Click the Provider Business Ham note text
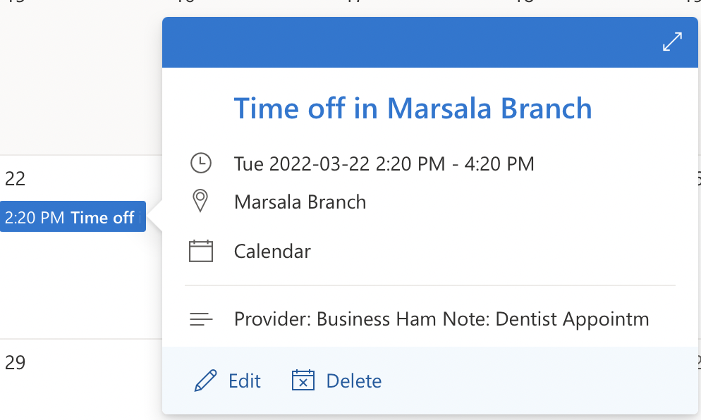The image size is (701, 420). point(441,319)
